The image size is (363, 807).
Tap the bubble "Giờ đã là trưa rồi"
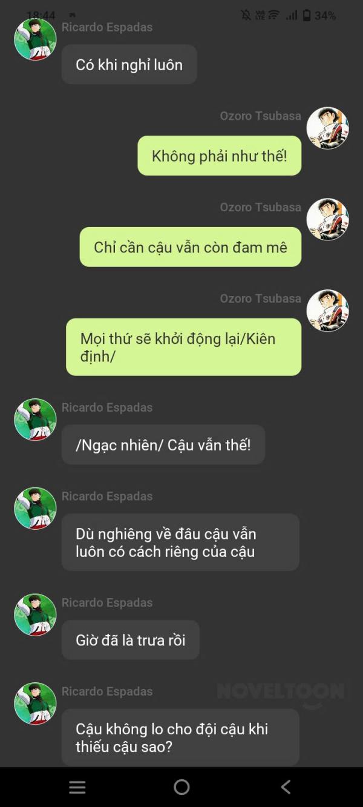(131, 640)
